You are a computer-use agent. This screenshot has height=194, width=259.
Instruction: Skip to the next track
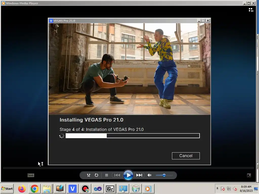(139, 175)
